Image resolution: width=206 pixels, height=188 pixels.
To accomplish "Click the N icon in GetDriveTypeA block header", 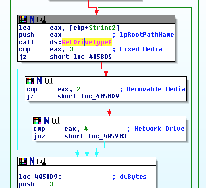I will click(32, 19).
